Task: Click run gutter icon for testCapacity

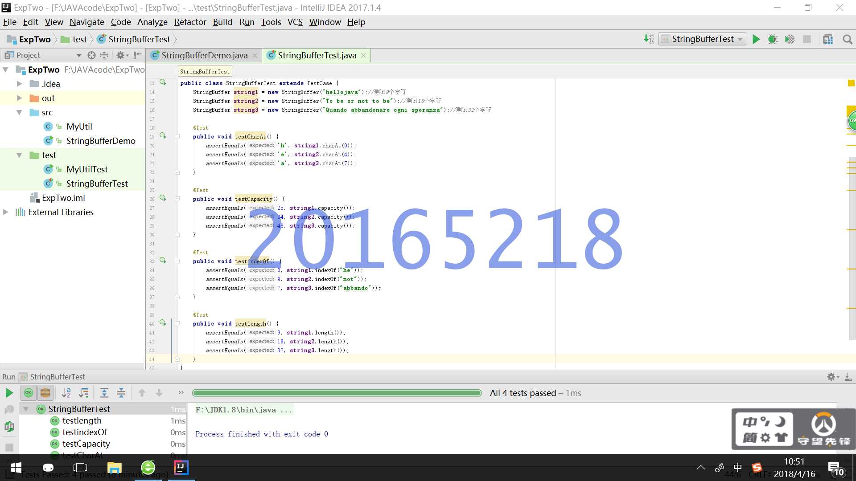Action: [163, 198]
